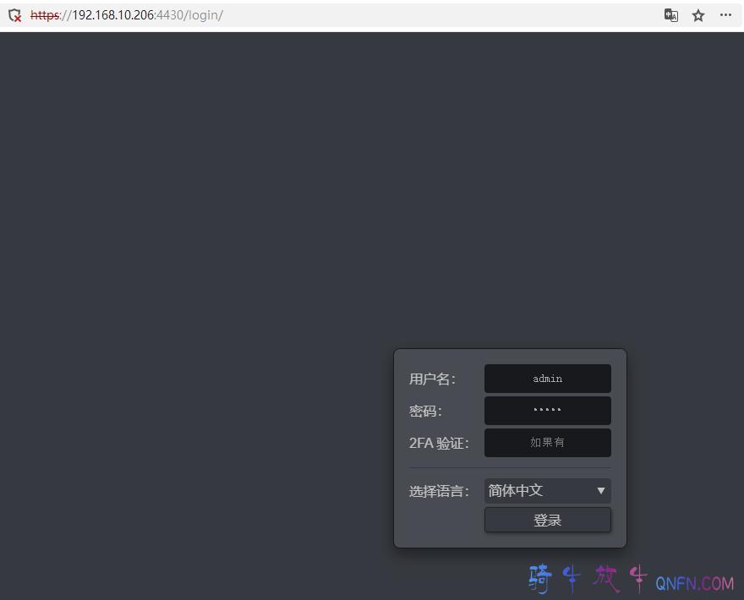Focus the username field containing admin
Image resolution: width=744 pixels, height=600 pixels.
[547, 379]
